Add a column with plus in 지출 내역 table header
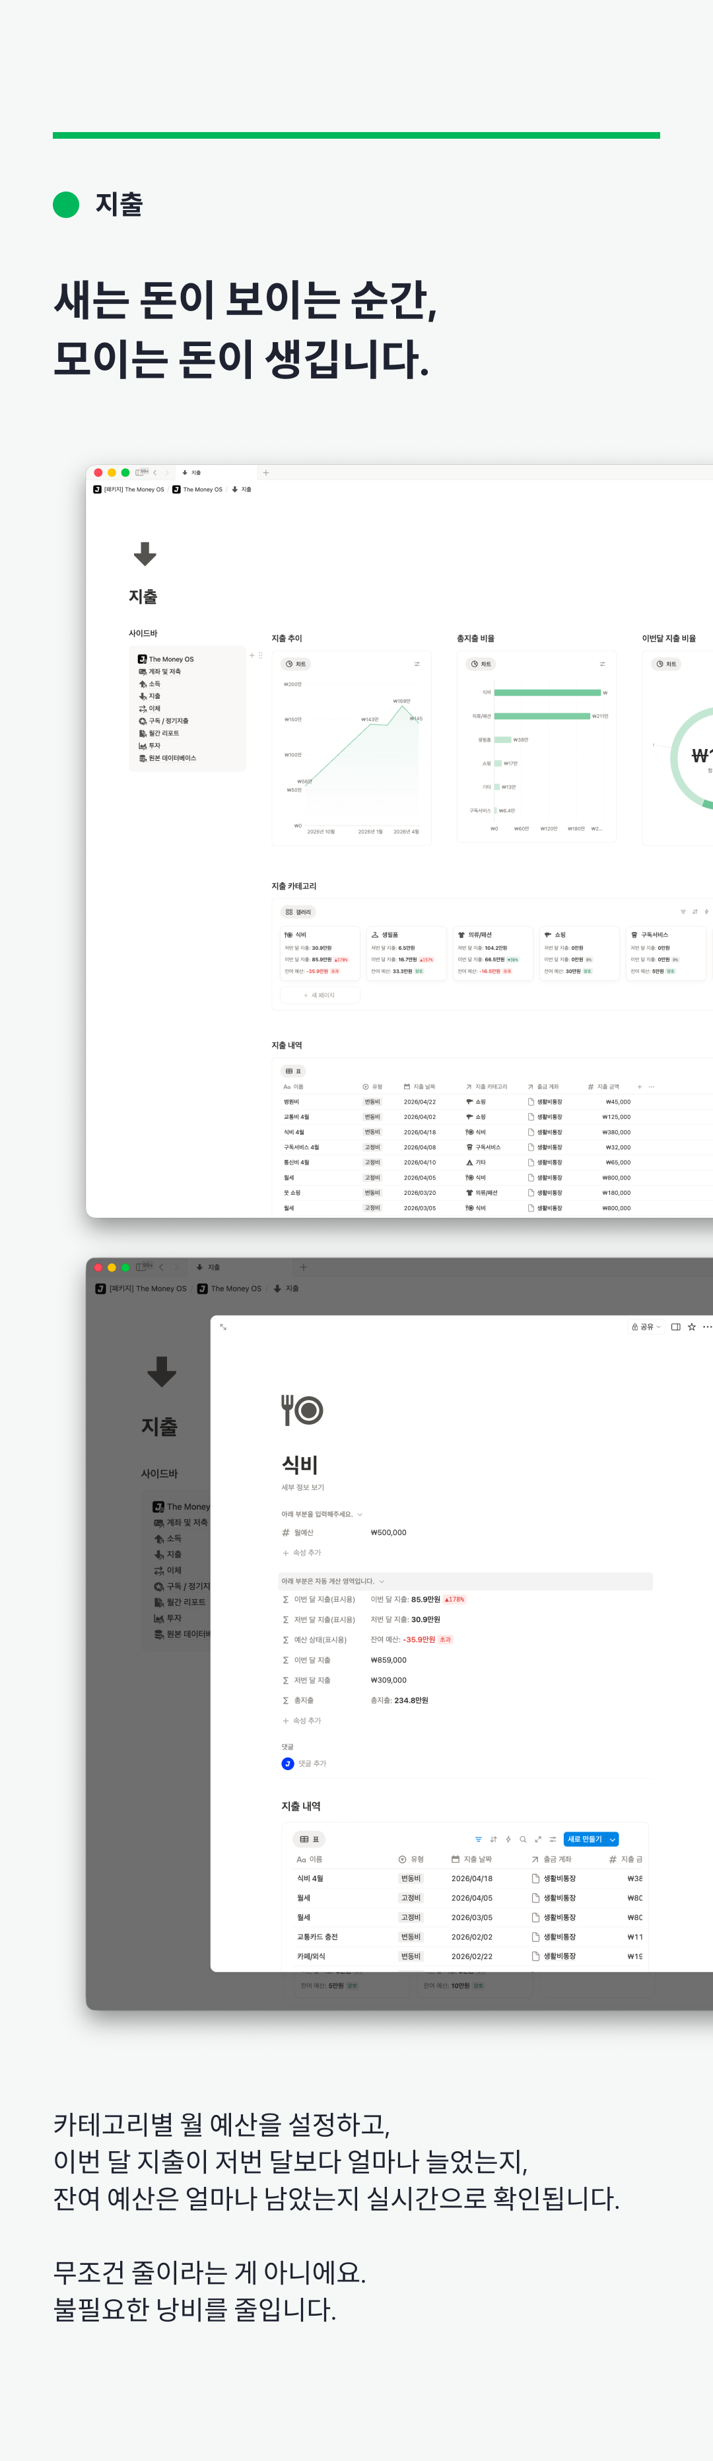Image resolution: width=713 pixels, height=2461 pixels. pyautogui.click(x=640, y=1087)
